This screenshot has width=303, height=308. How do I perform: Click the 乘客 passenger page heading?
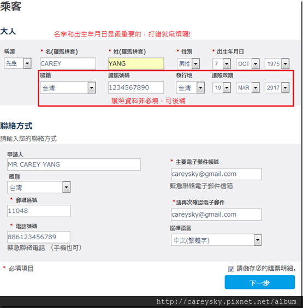click(11, 7)
